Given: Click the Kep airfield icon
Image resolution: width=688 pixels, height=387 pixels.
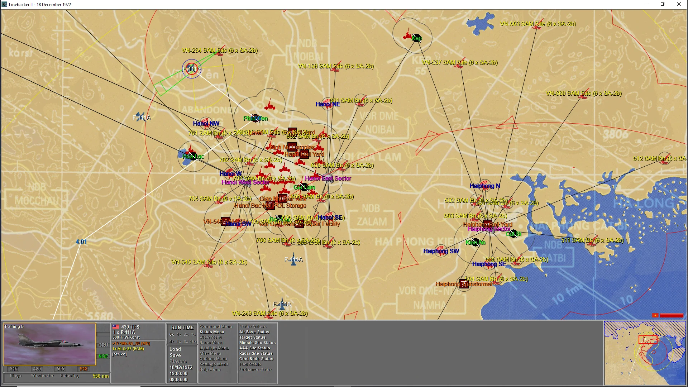Looking at the screenshot, I should point(416,38).
